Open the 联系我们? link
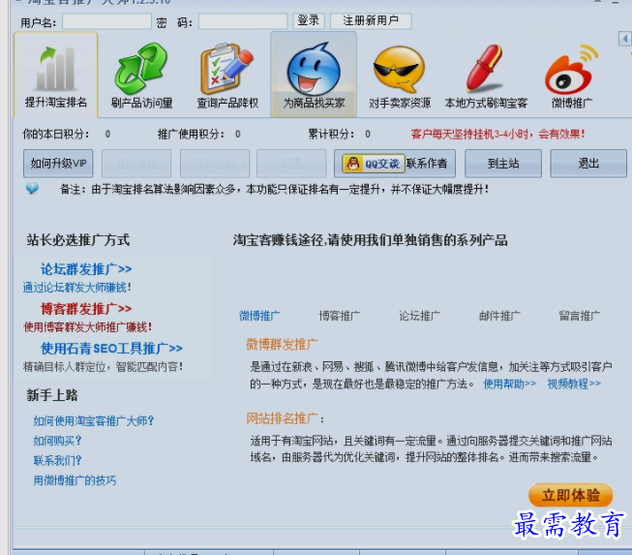Image resolution: width=632 pixels, height=555 pixels. click(57, 461)
